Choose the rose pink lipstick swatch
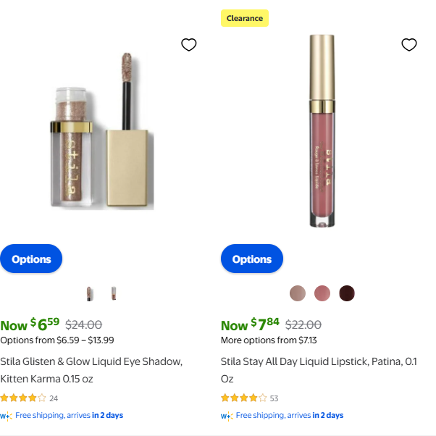436x436 pixels. [322, 293]
